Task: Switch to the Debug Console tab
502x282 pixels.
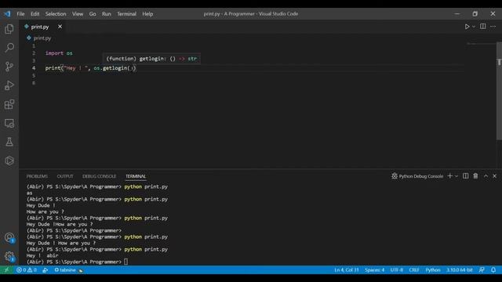Action: pyautogui.click(x=100, y=176)
